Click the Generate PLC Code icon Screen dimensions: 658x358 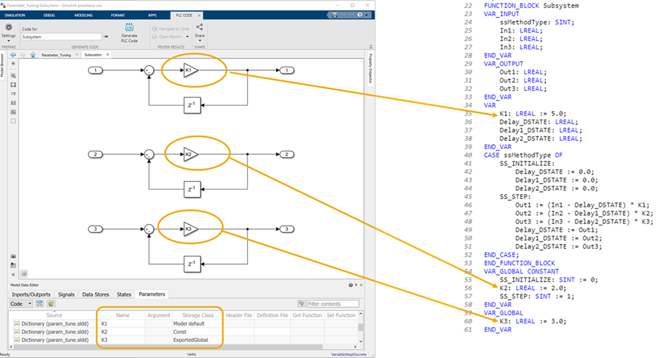pyautogui.click(x=129, y=28)
